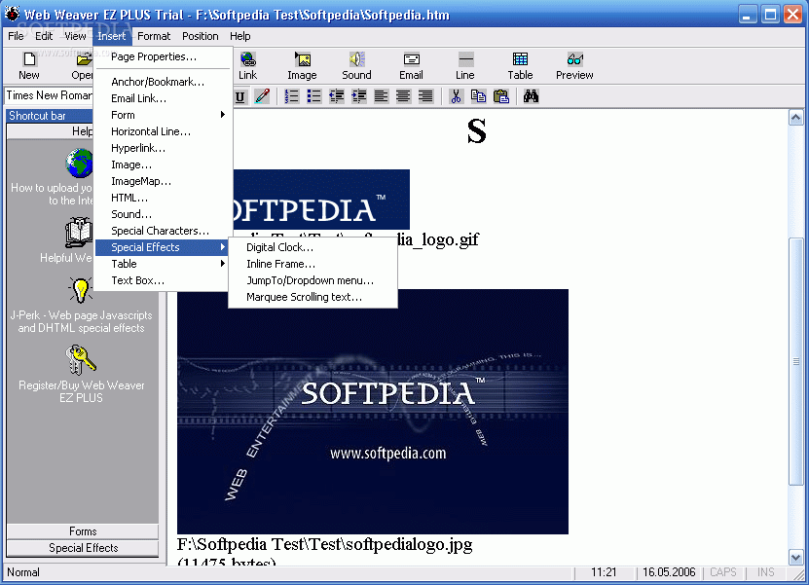This screenshot has width=809, height=585.
Task: Click the Line toolbar icon
Action: [465, 65]
